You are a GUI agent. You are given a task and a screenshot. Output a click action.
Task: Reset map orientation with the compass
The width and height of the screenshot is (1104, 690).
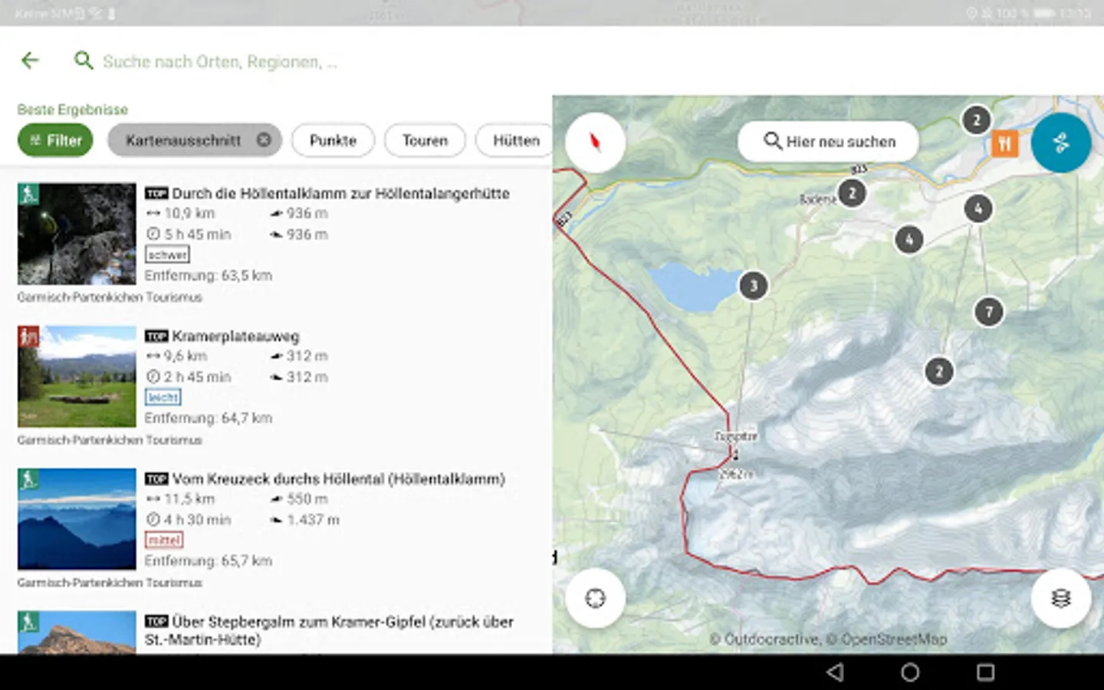tap(595, 142)
